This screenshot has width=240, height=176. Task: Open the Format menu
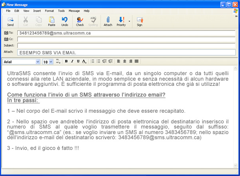[49, 11]
